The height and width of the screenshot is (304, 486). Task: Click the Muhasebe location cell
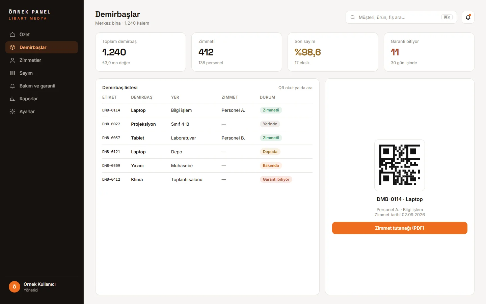pyautogui.click(x=182, y=166)
